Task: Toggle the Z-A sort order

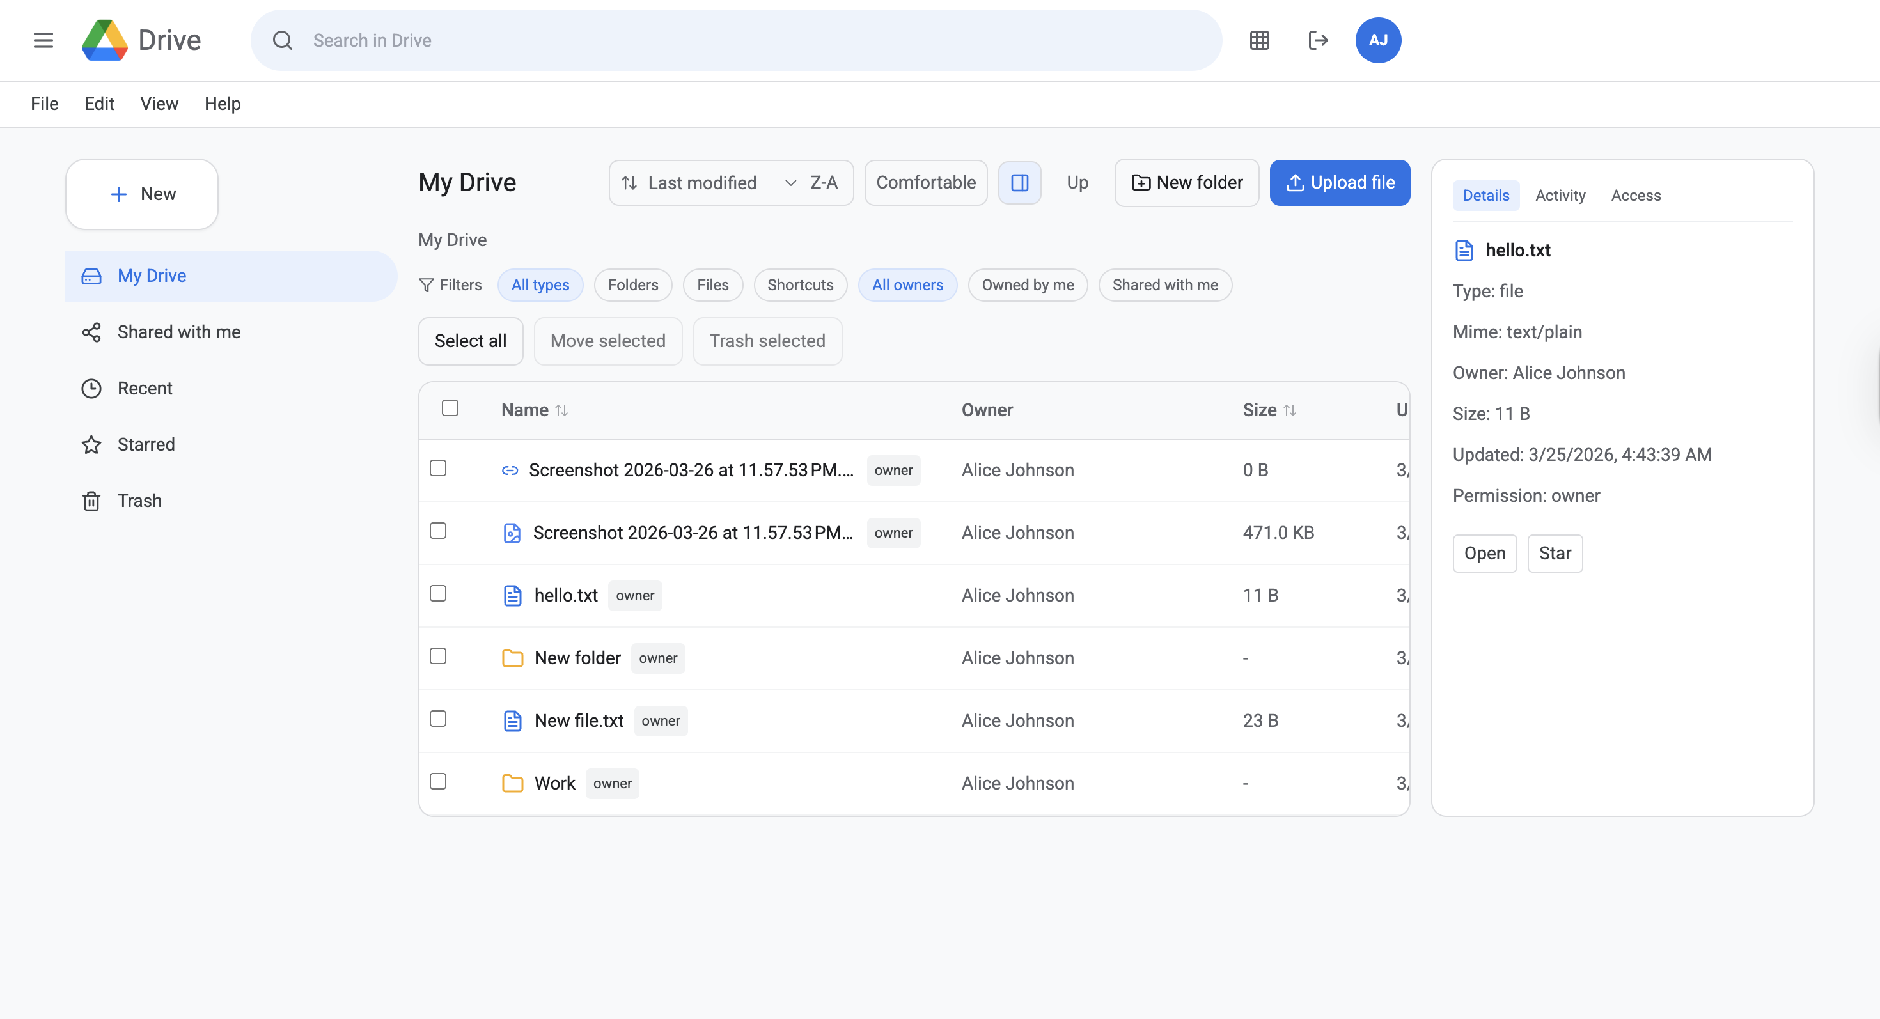Action: pyautogui.click(x=824, y=182)
